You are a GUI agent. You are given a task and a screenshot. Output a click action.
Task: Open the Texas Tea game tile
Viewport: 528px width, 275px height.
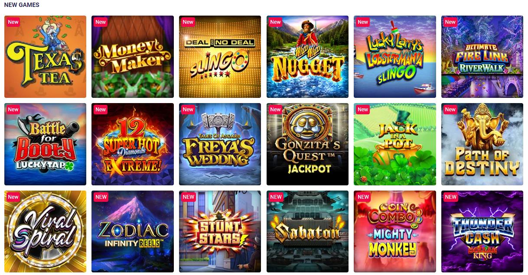(x=45, y=57)
